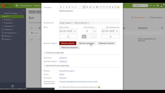Collapse Участники и аудиторы section

click(x=45, y=53)
